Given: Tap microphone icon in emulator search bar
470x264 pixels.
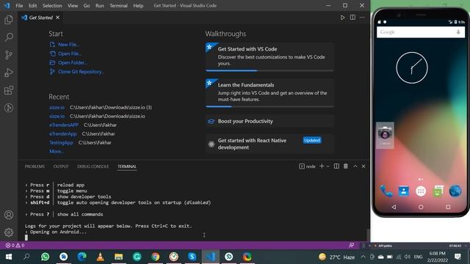Looking at the screenshot, I should click(x=458, y=32).
